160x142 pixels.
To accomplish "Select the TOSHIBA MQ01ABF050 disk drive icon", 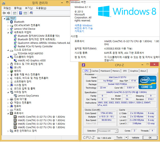I will [15, 54].
